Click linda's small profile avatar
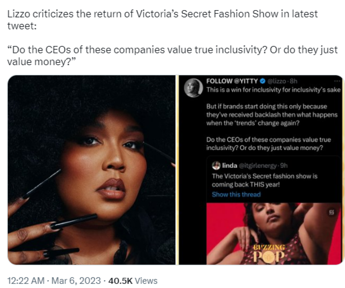This screenshot has width=345, height=288. coord(216,165)
